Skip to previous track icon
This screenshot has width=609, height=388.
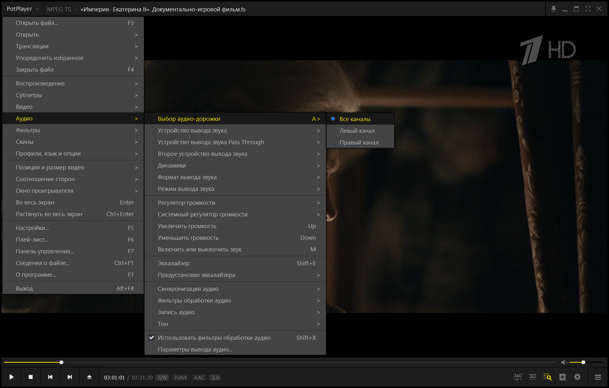pos(50,377)
